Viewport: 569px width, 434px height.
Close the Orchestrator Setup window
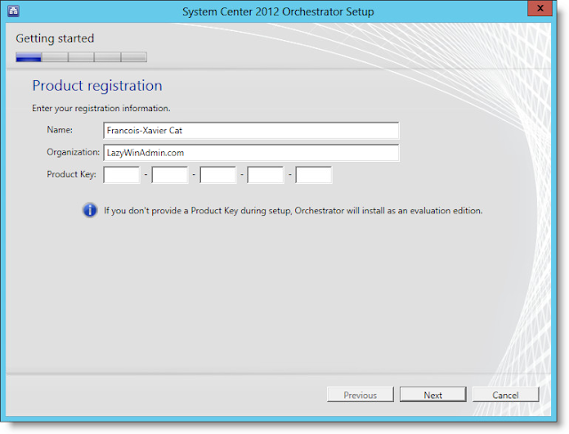coord(540,8)
